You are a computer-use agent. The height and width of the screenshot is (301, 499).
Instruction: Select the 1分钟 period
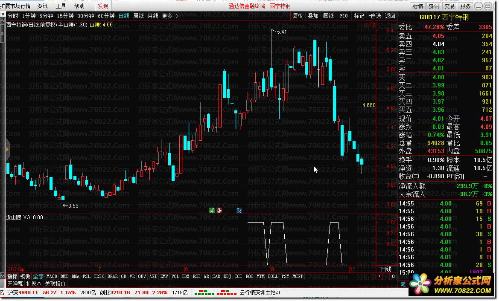(x=29, y=16)
